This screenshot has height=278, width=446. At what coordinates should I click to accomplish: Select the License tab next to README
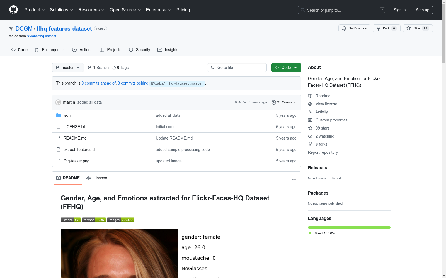coord(97,178)
